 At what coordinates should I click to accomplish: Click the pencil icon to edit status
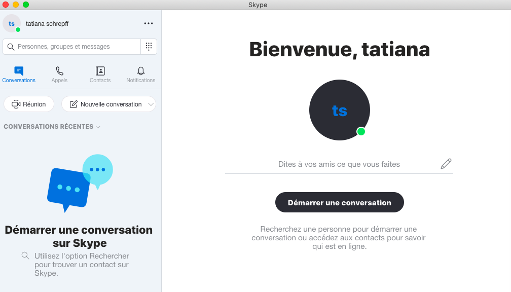click(x=446, y=164)
